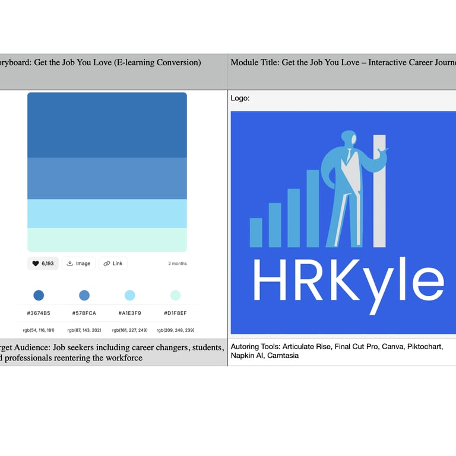Click the 'Logo:' label text
Image resolution: width=456 pixels, height=456 pixels.
(240, 98)
